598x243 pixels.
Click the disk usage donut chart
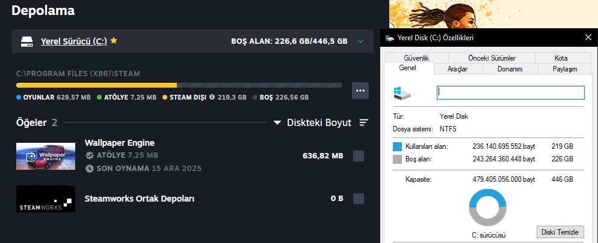pos(488,208)
